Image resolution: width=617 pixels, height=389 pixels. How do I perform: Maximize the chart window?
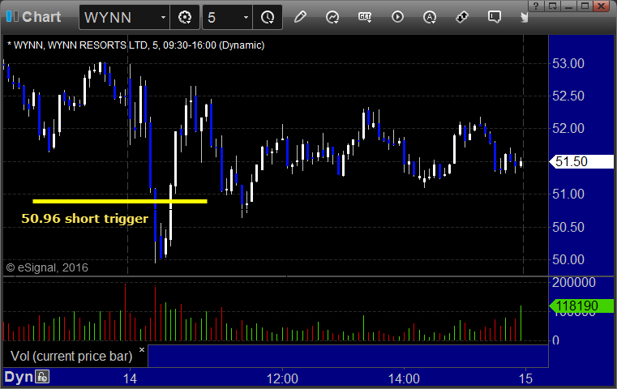coord(585,6)
